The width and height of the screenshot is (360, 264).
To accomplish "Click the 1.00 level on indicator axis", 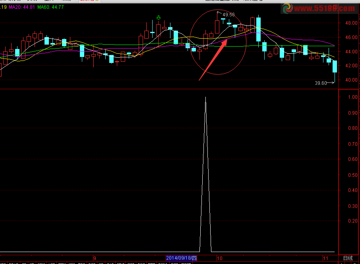I will pyautogui.click(x=352, y=97).
